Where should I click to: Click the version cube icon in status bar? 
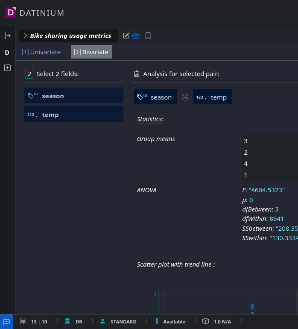click(x=205, y=322)
